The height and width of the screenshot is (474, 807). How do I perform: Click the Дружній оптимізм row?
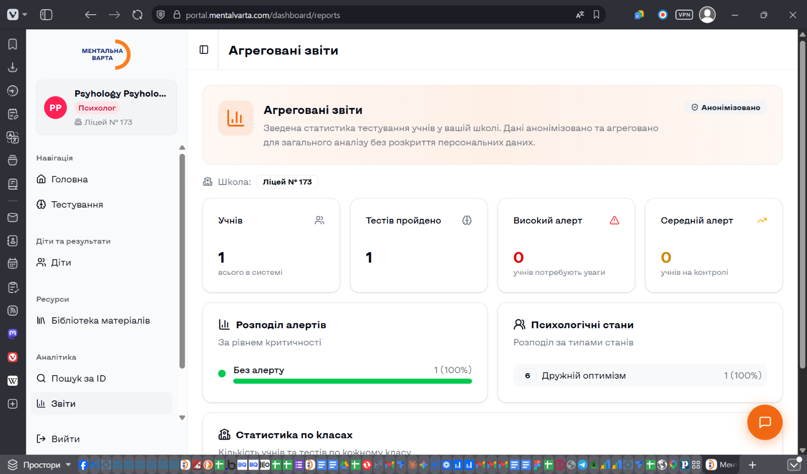640,375
